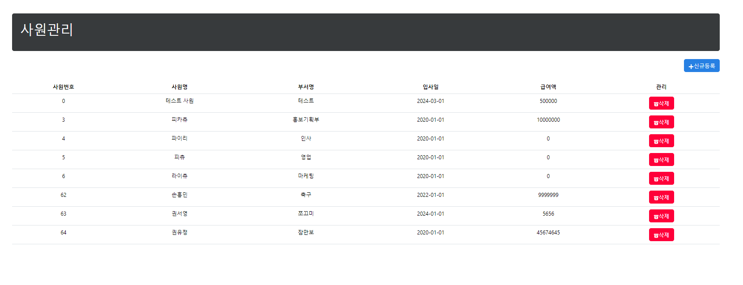Click salary value 9999999
The width and height of the screenshot is (743, 285).
click(x=548, y=195)
